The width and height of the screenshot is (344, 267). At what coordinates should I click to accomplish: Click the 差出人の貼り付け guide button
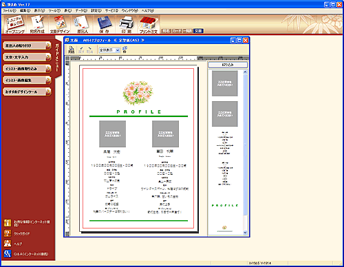tap(27, 45)
